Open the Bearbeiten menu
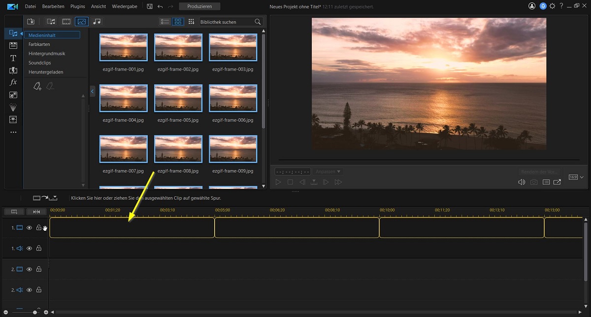591x317 pixels. pos(53,6)
